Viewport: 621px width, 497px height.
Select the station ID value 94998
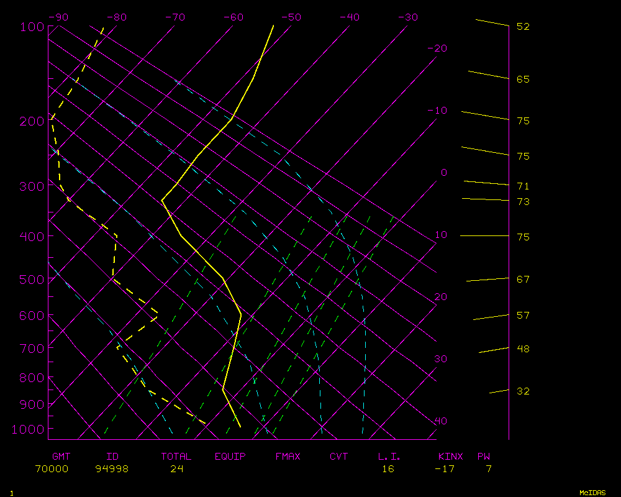click(x=112, y=469)
